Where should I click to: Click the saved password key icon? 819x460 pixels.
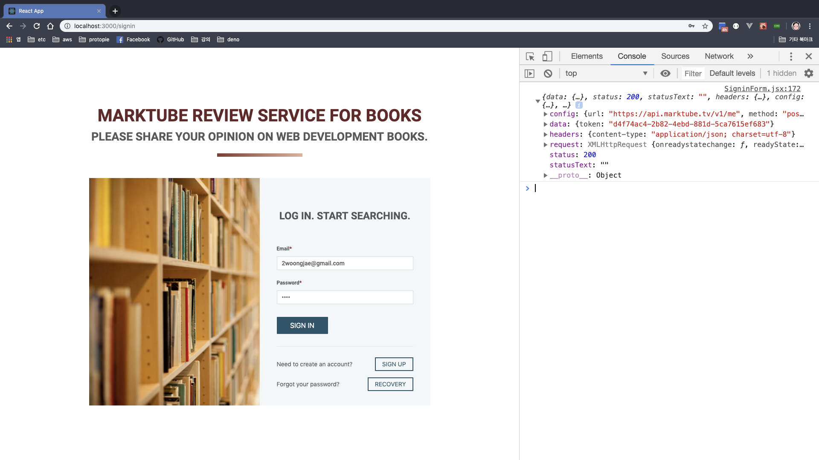coord(691,26)
